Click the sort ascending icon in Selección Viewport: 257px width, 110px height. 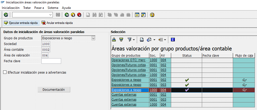pyautogui.click(x=114, y=40)
